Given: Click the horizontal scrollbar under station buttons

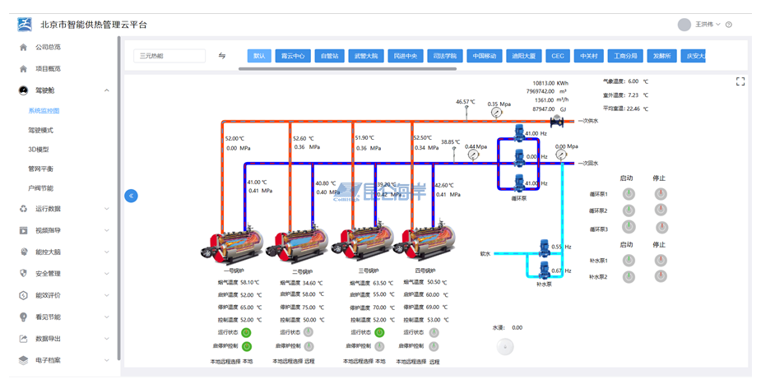Looking at the screenshot, I should pos(347,69).
